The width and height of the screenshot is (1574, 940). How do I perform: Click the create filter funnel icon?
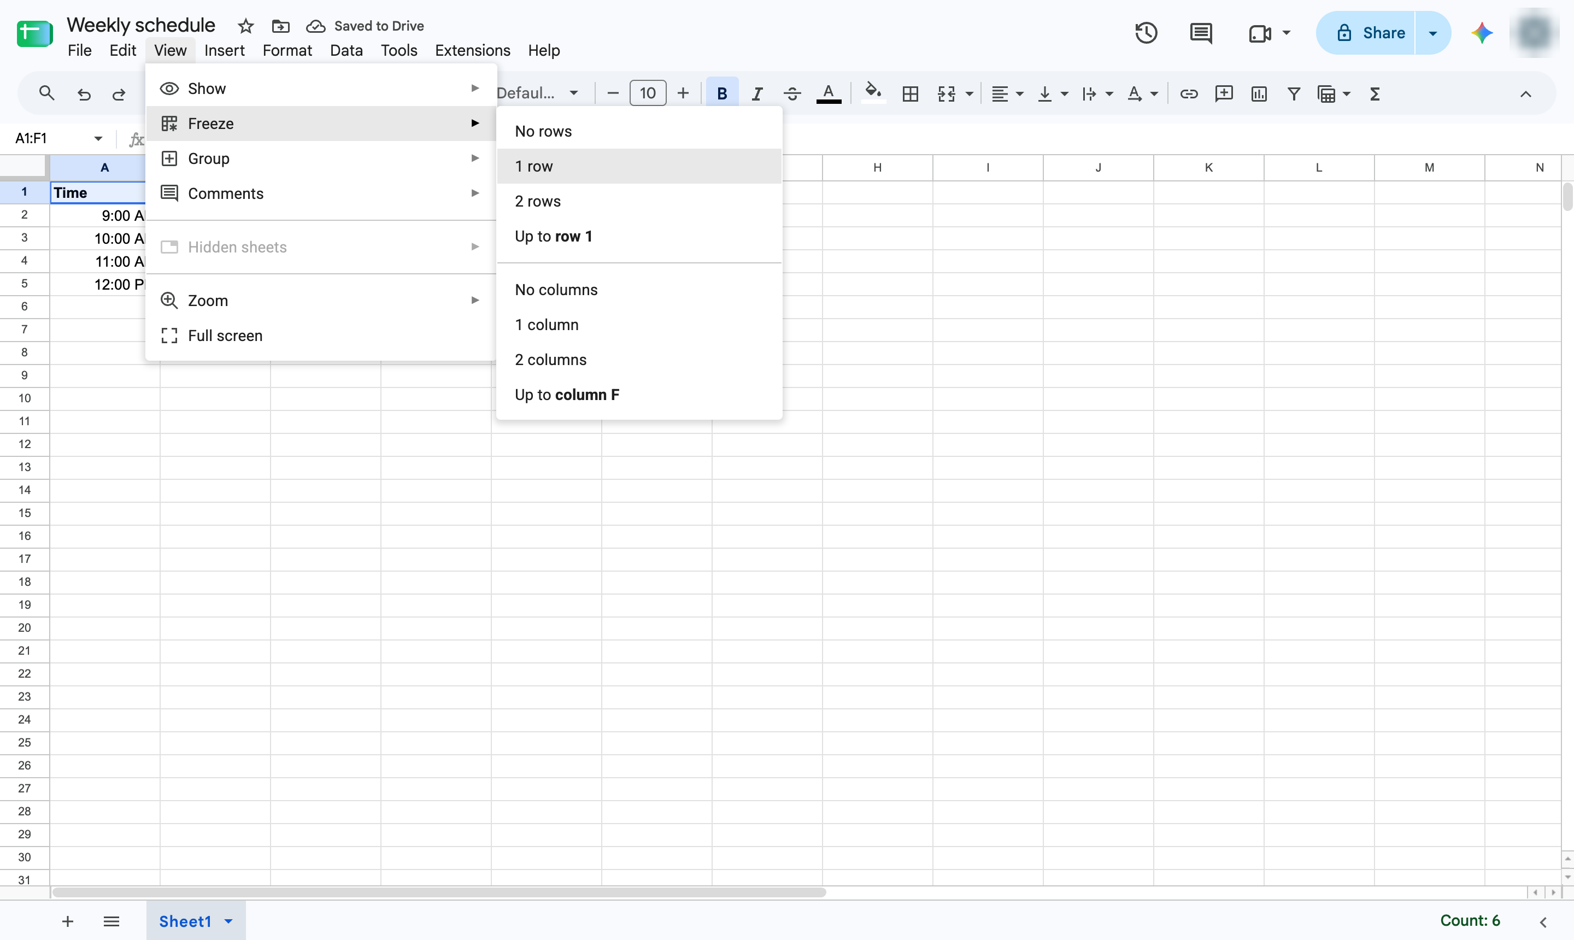pyautogui.click(x=1294, y=94)
